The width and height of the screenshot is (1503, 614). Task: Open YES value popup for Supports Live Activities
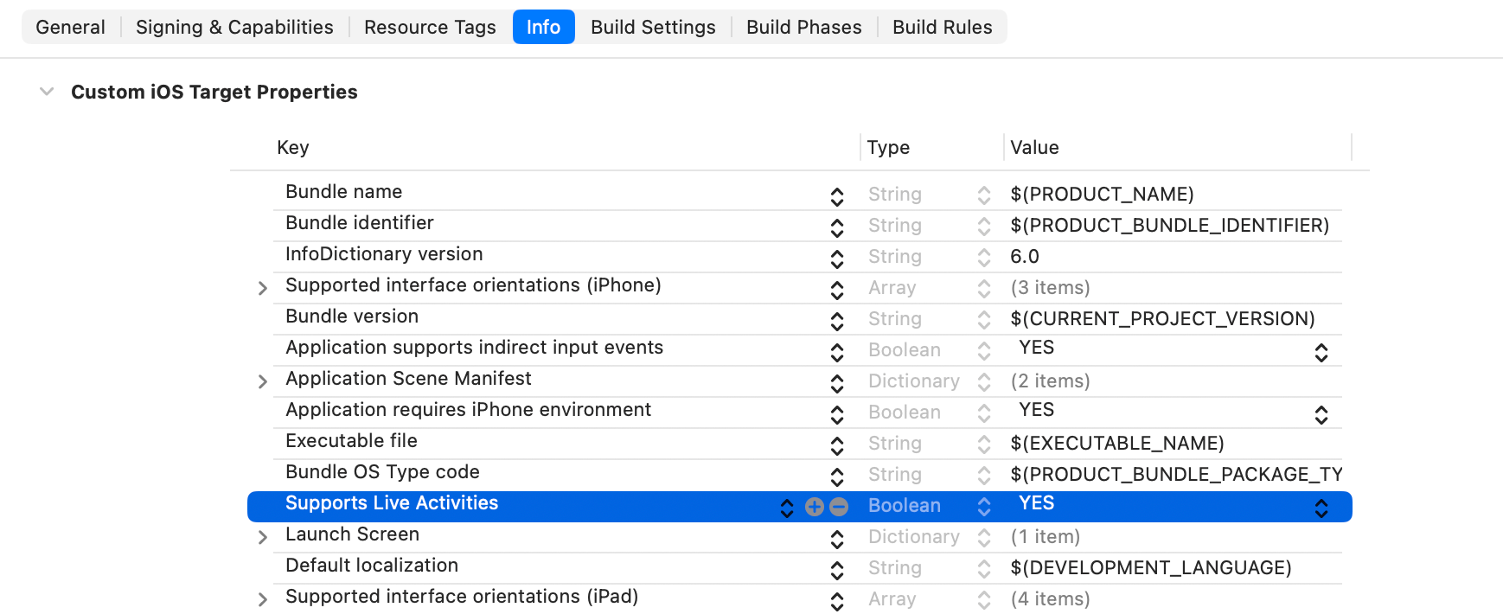pyautogui.click(x=1321, y=508)
